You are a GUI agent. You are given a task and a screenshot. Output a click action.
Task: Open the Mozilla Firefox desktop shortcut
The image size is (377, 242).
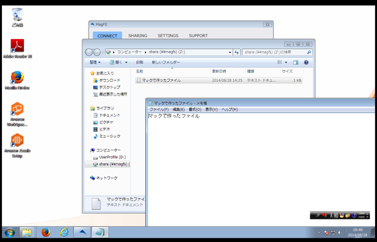pos(18,80)
